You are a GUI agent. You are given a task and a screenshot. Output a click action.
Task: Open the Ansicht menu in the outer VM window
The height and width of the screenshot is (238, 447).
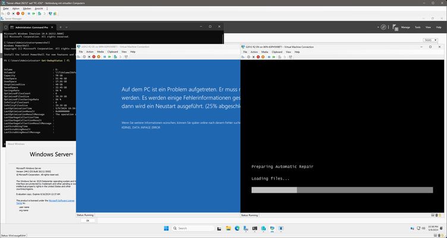coord(39,8)
